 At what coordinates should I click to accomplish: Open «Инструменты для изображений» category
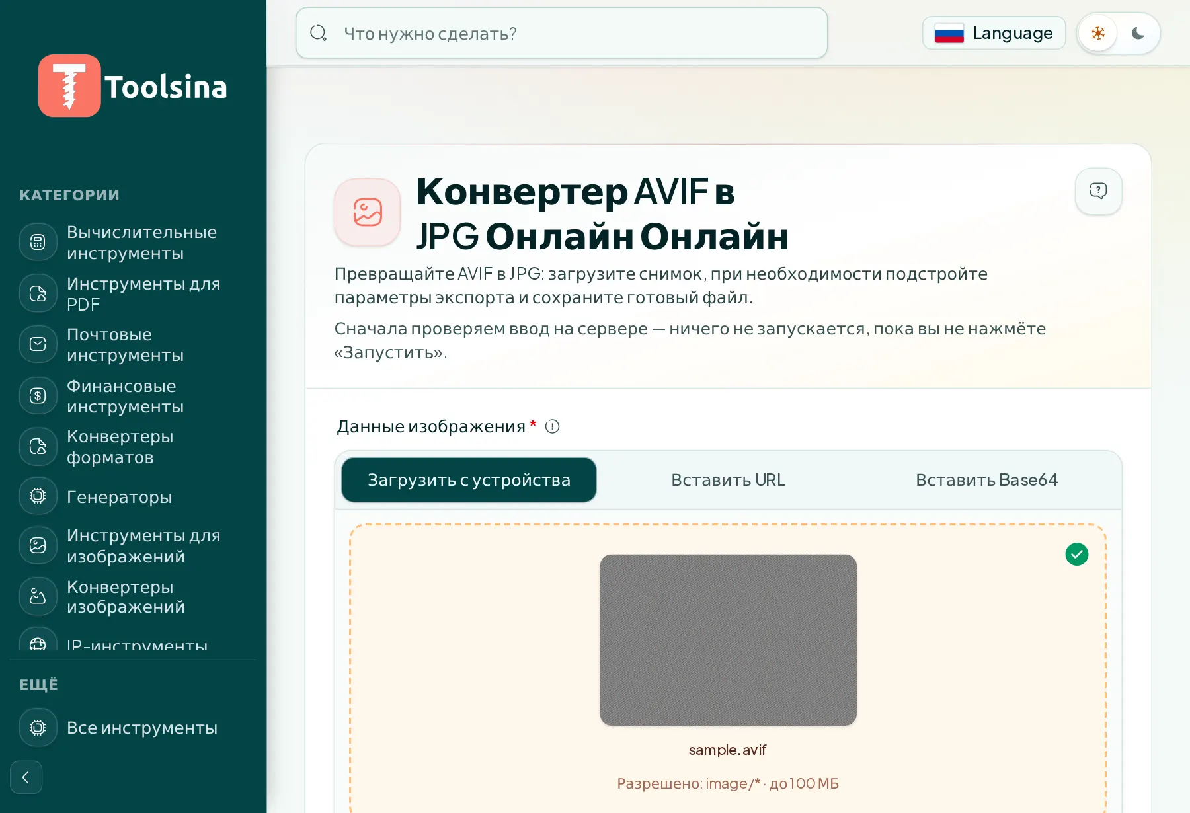133,546
